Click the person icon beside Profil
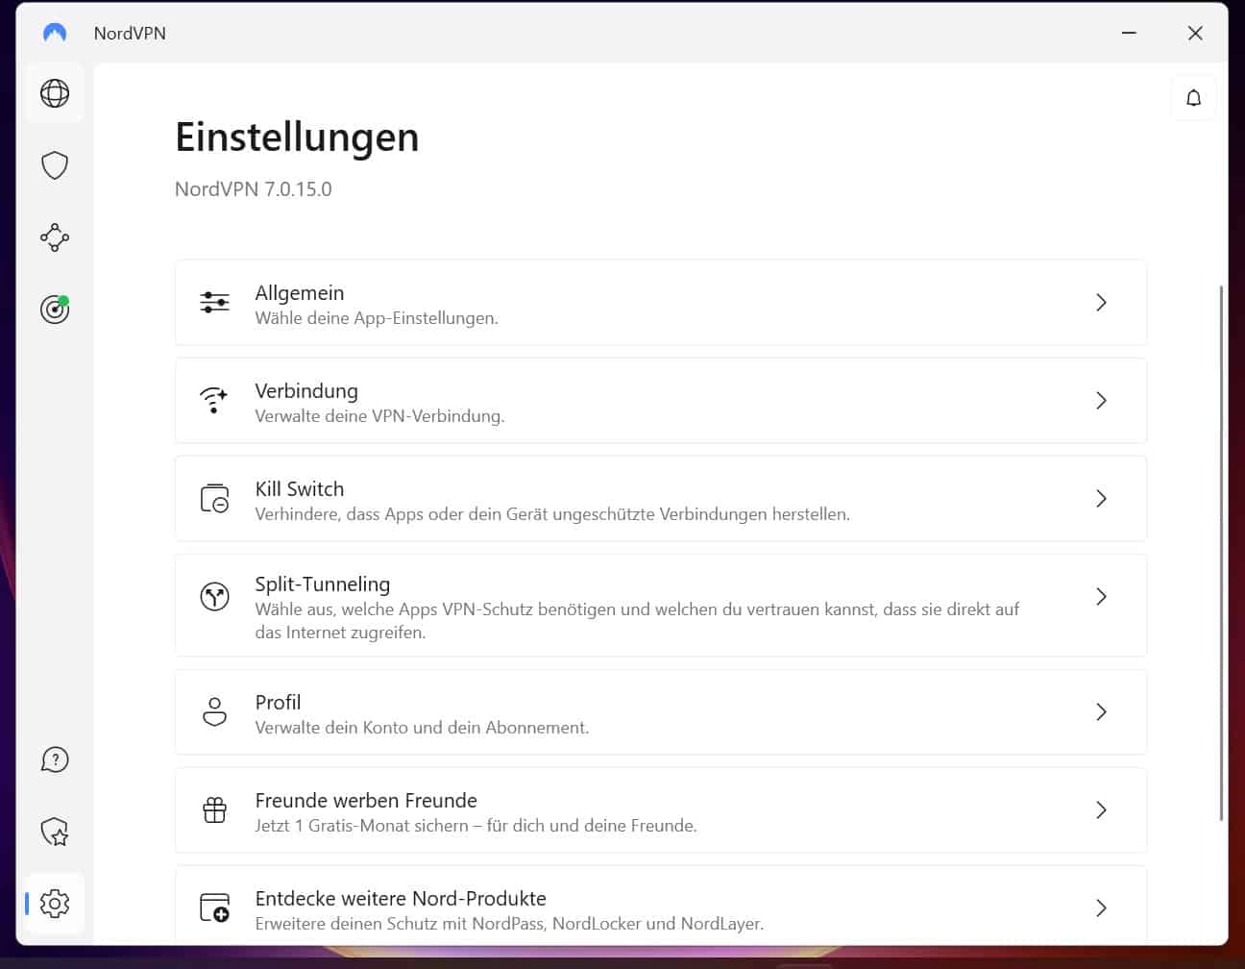Screen dimensions: 1245x969 pyautogui.click(x=214, y=712)
